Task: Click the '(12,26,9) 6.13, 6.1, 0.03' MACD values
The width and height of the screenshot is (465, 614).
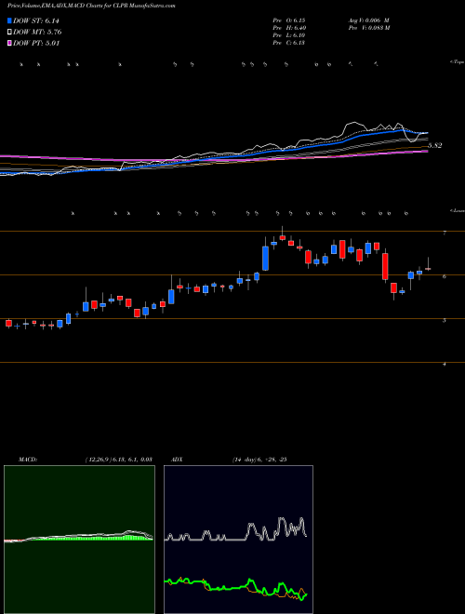Action: coord(119,459)
